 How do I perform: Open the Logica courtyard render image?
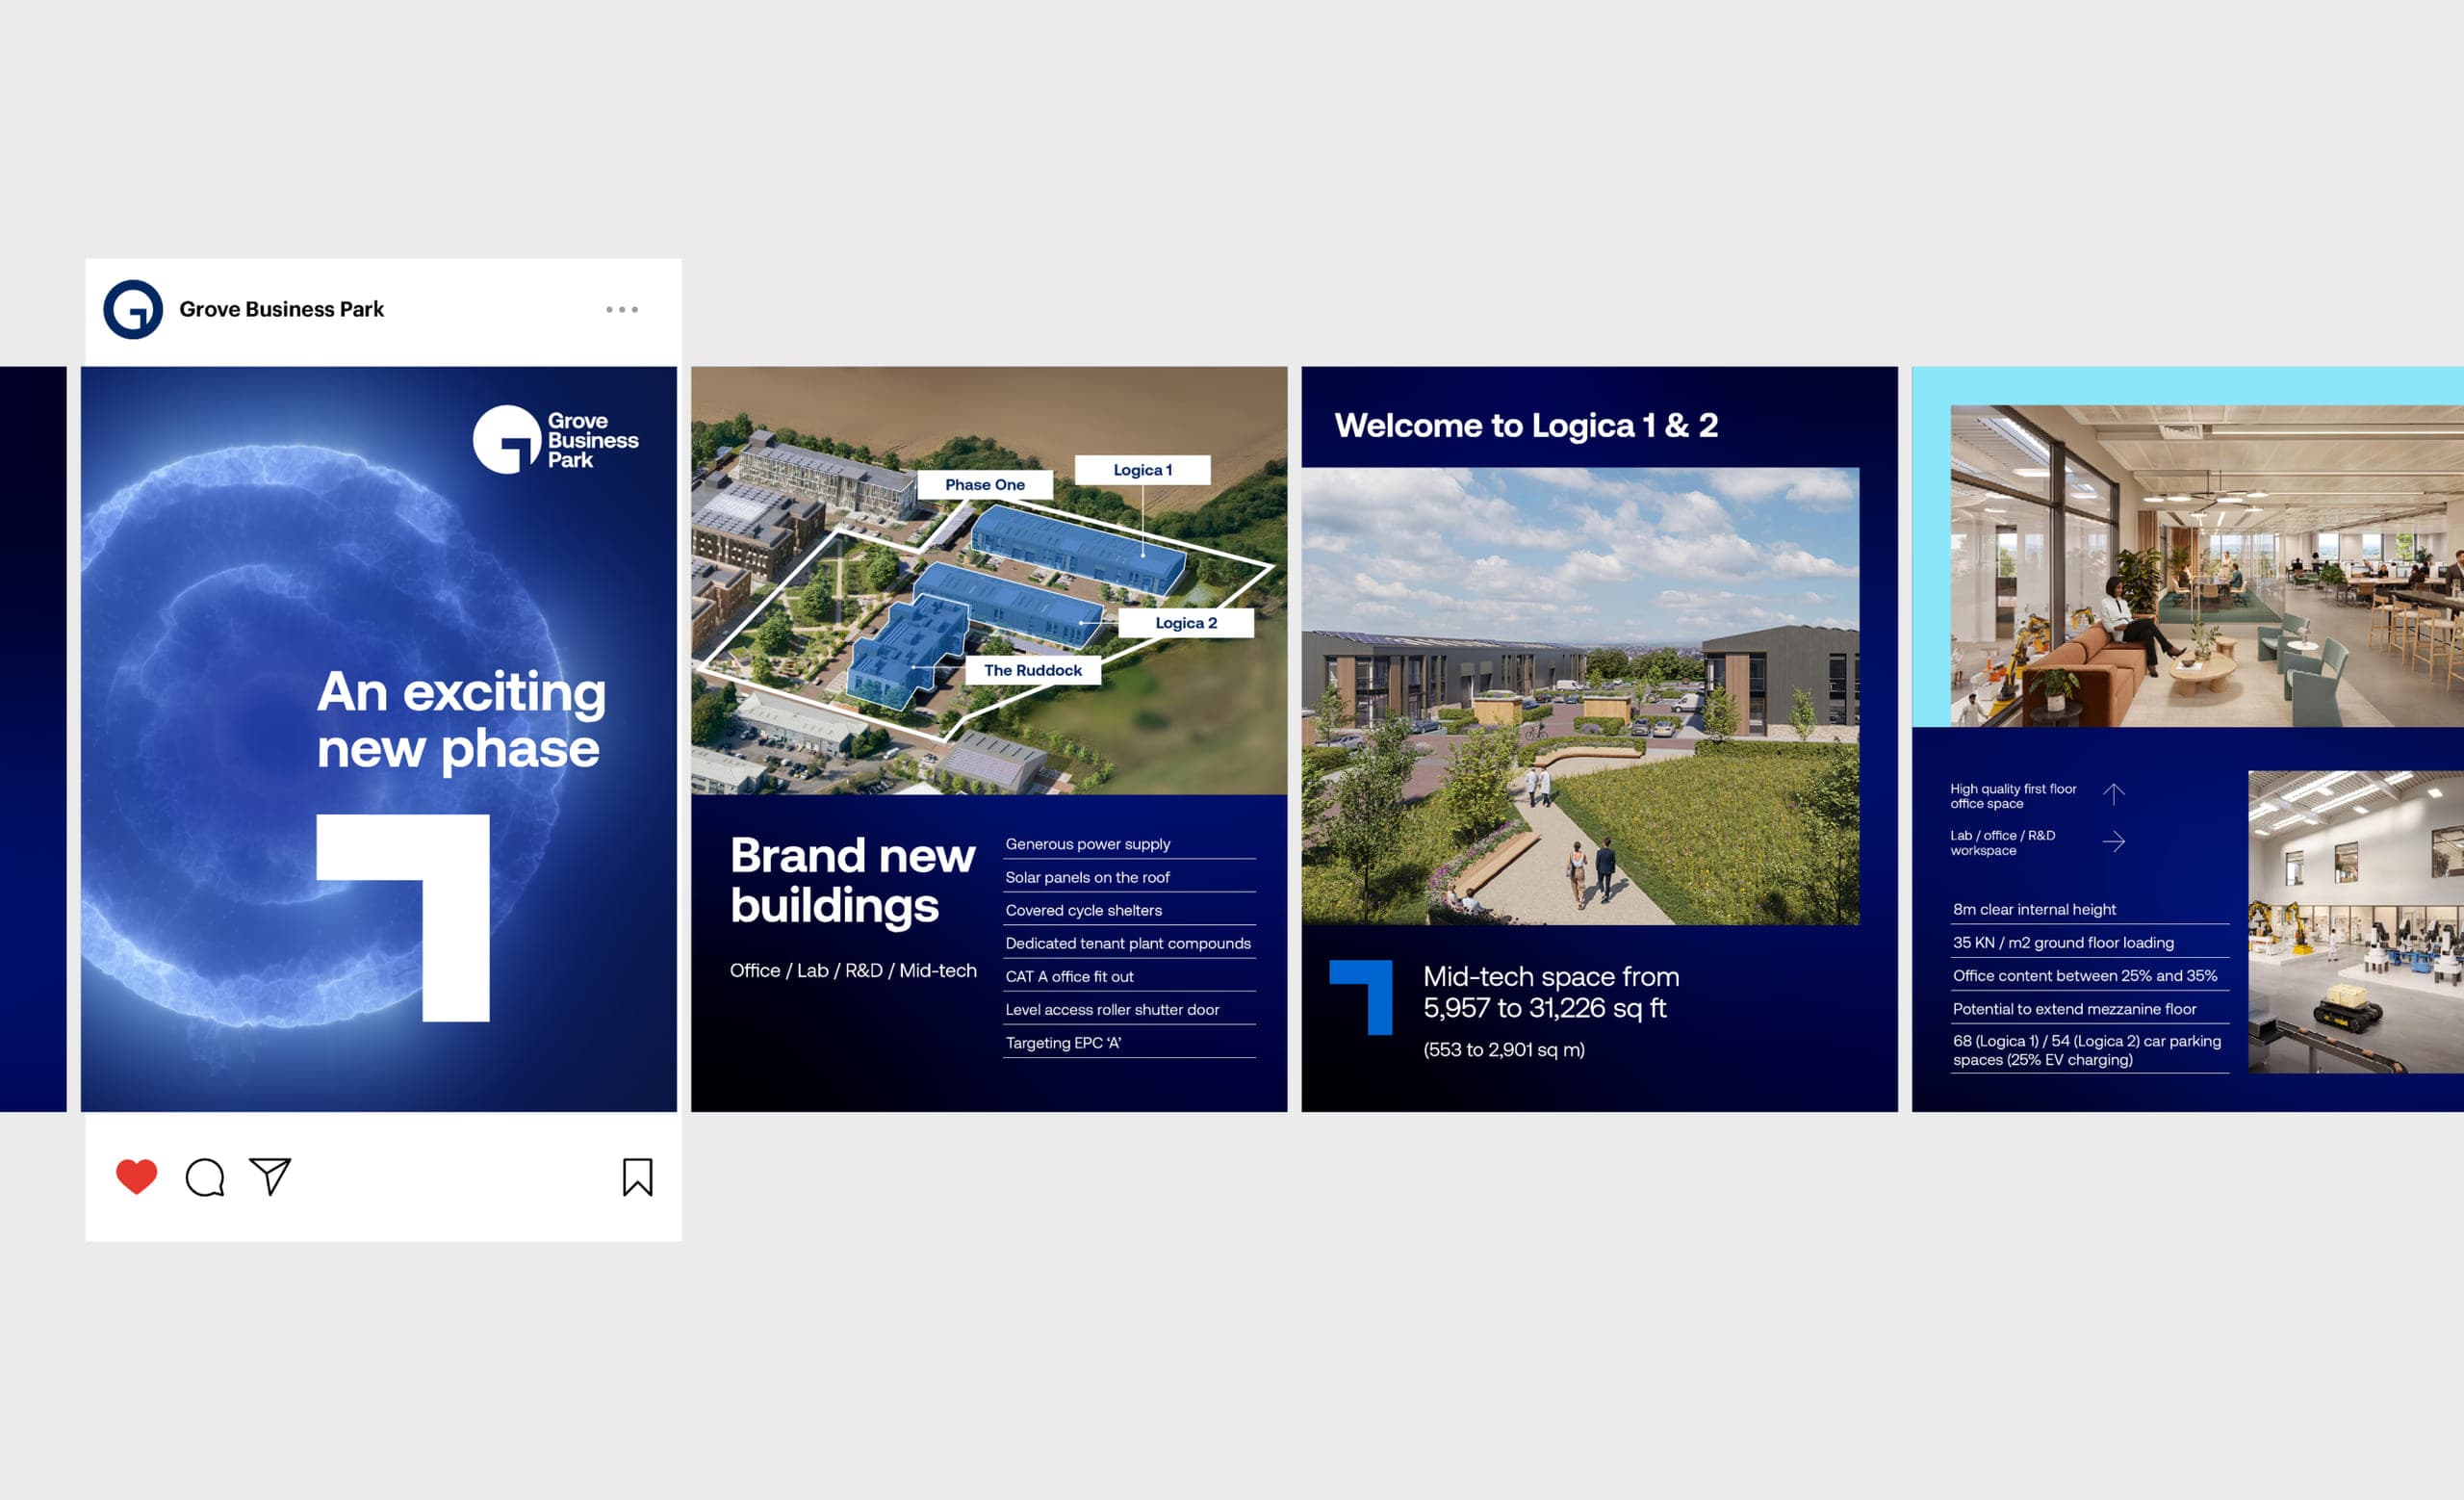[x=1580, y=696]
